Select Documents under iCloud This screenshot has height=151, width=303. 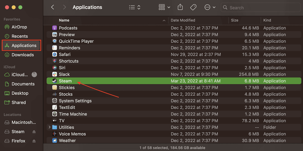point(23,84)
